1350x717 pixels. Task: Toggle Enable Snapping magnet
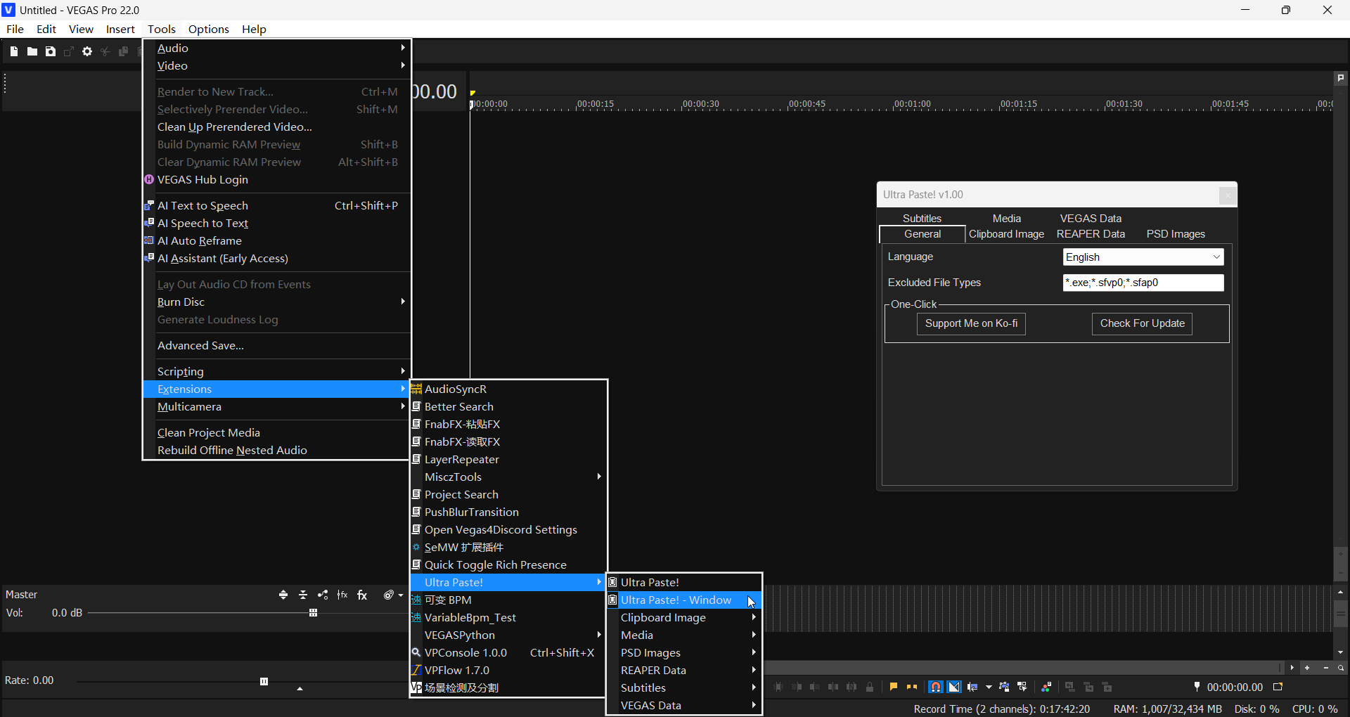point(935,687)
